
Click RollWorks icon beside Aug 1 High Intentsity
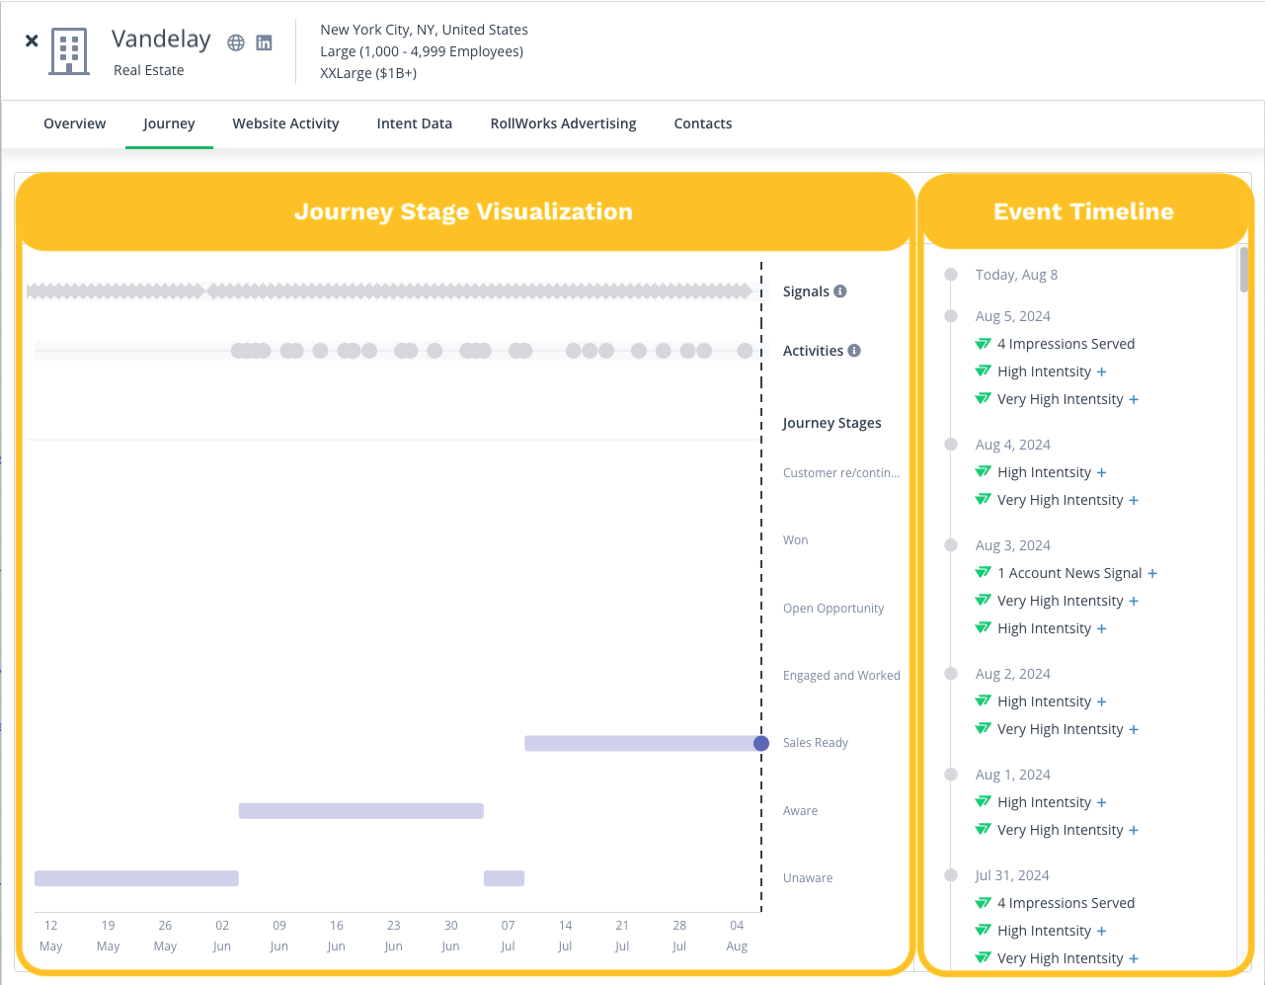pos(983,802)
